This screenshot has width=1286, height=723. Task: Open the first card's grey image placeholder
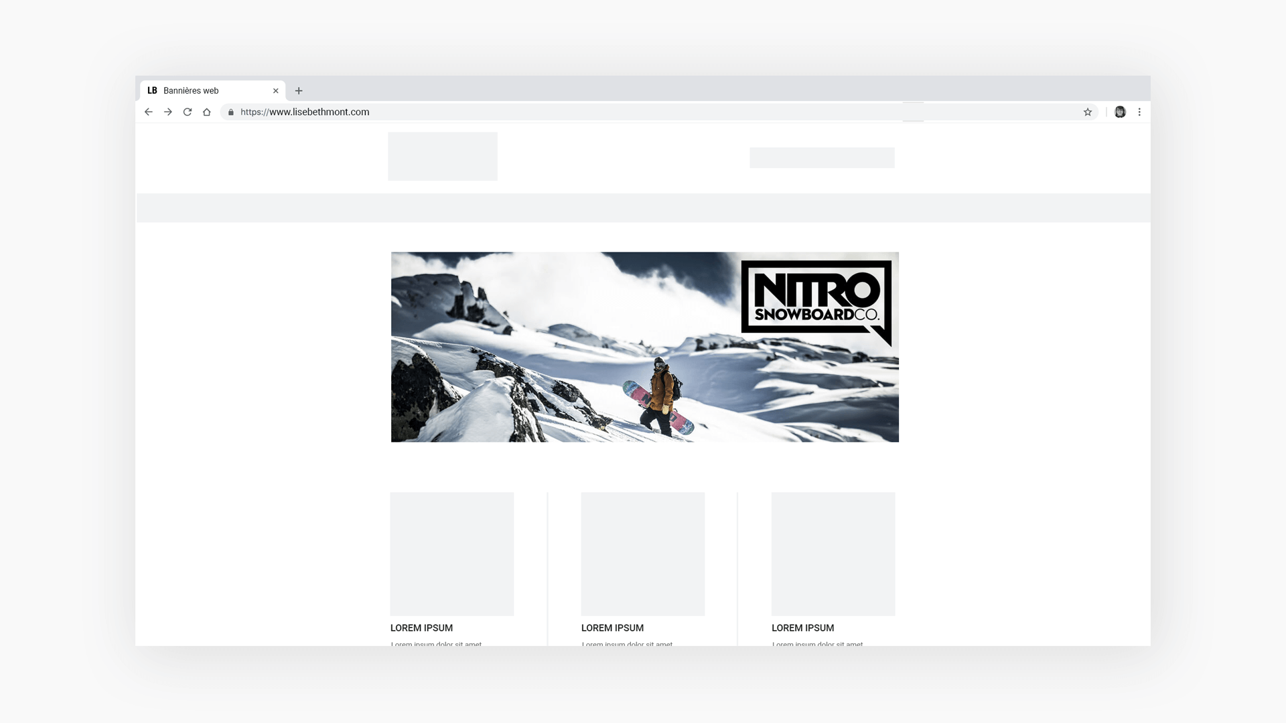pyautogui.click(x=452, y=554)
